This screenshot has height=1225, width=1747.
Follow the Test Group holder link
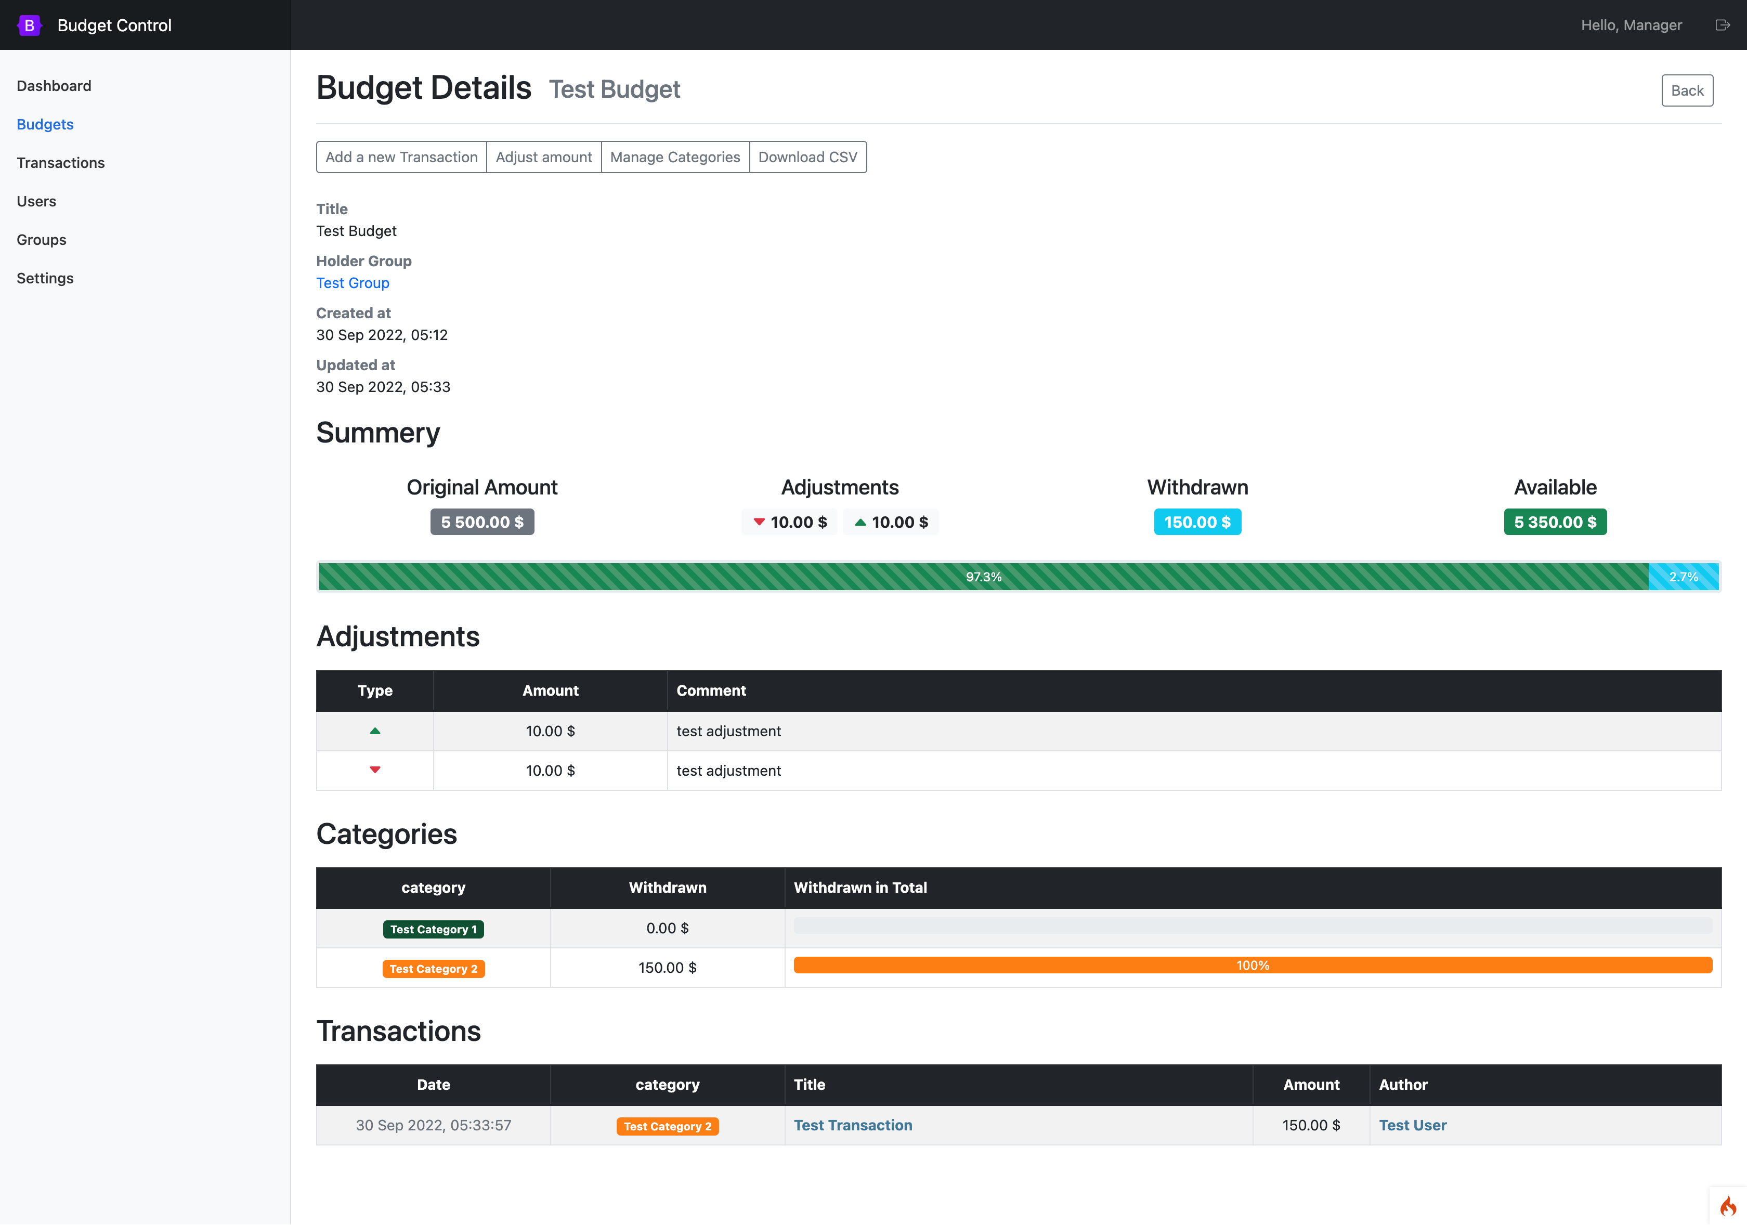click(x=353, y=283)
